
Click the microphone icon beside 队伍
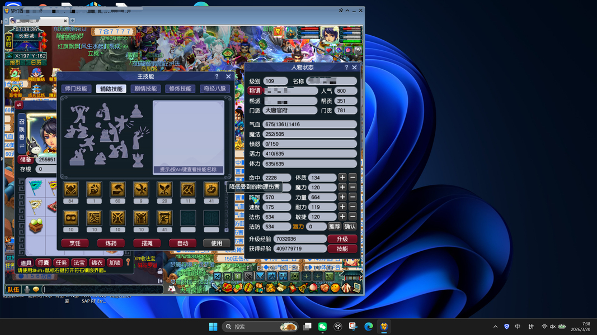click(x=27, y=289)
